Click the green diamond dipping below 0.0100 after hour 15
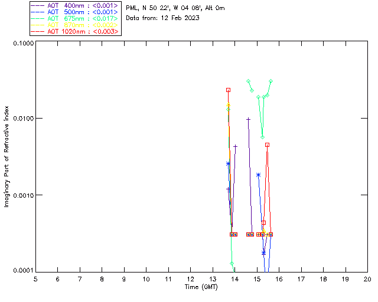Image resolution: width=378 pixels, height=302 pixels. pos(263,137)
